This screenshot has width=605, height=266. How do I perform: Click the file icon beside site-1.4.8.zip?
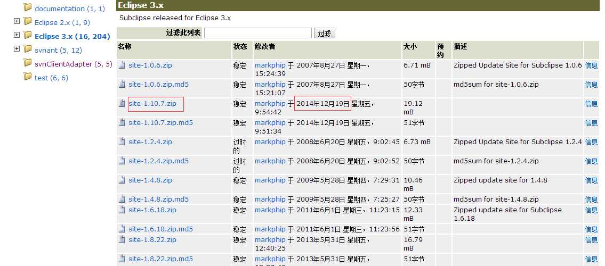[122, 180]
